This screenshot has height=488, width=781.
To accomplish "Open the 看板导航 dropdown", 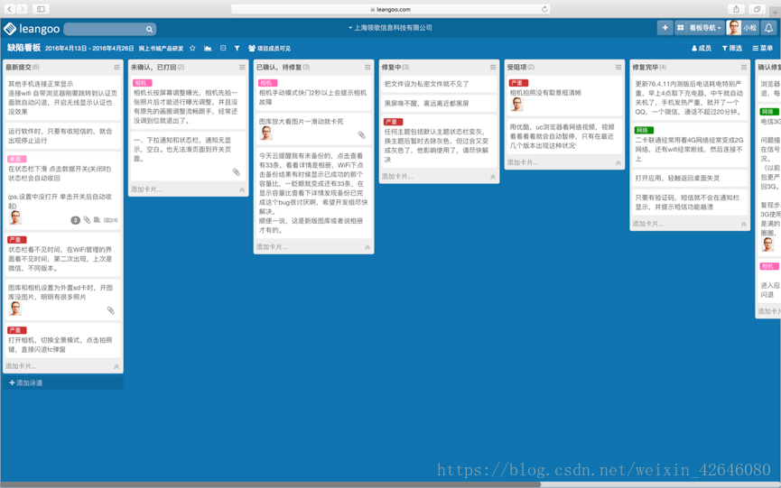I will pos(705,28).
